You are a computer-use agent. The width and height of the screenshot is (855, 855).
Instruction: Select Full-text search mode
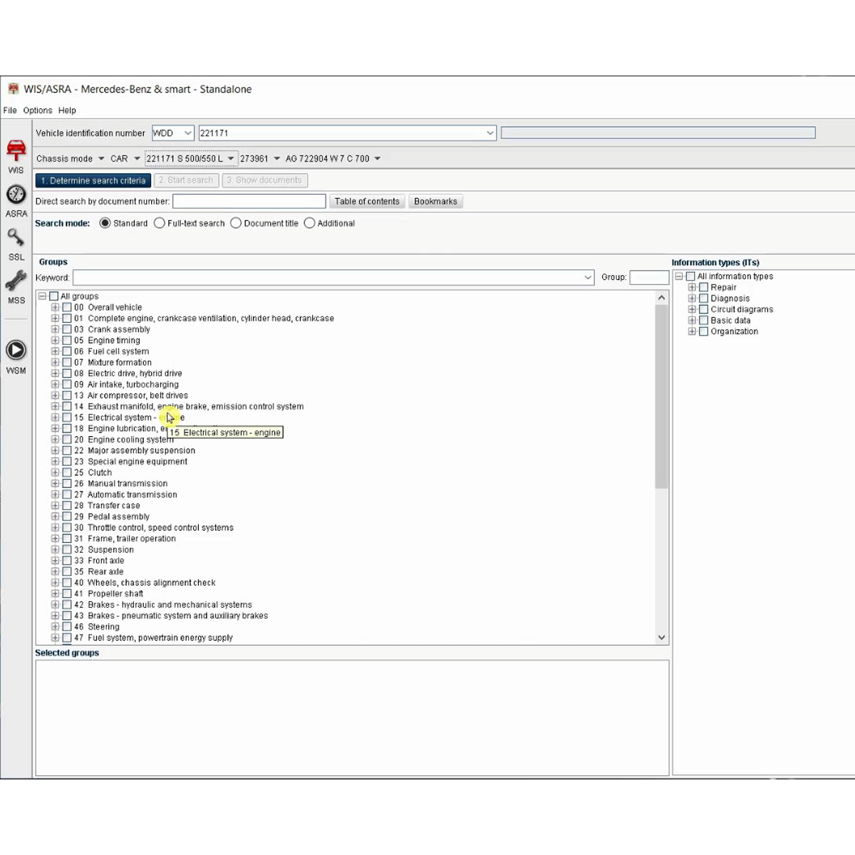tap(160, 223)
